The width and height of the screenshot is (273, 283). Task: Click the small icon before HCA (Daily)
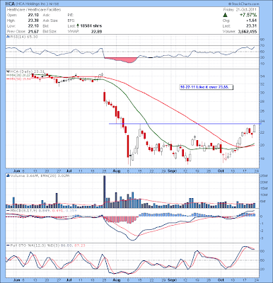tap(8, 71)
